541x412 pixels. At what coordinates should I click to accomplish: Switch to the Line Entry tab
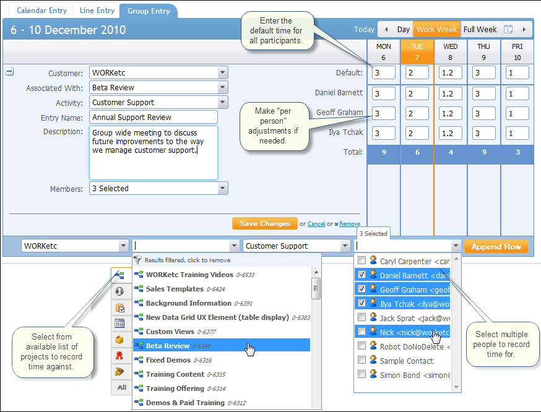pos(97,11)
